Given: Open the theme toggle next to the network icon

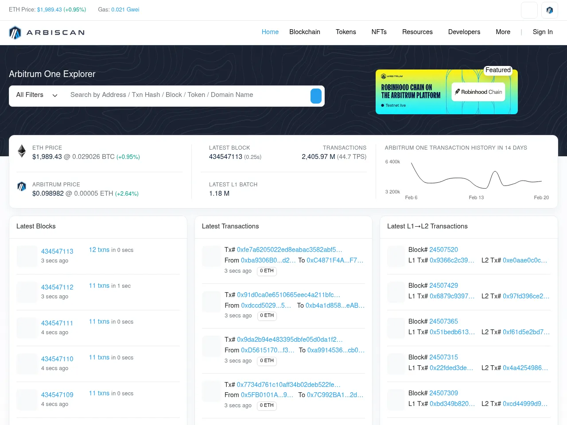Looking at the screenshot, I should point(529,10).
